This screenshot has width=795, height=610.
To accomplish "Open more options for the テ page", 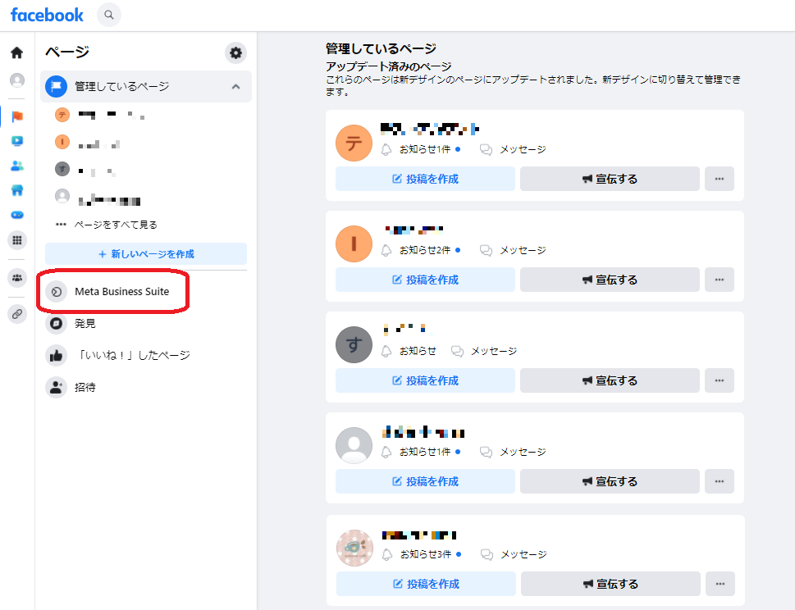I will (x=719, y=179).
